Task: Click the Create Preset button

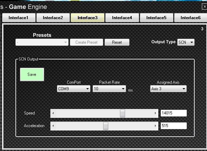Action: tap(86, 42)
